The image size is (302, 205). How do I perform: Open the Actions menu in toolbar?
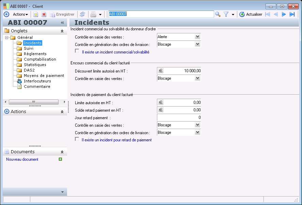20,14
